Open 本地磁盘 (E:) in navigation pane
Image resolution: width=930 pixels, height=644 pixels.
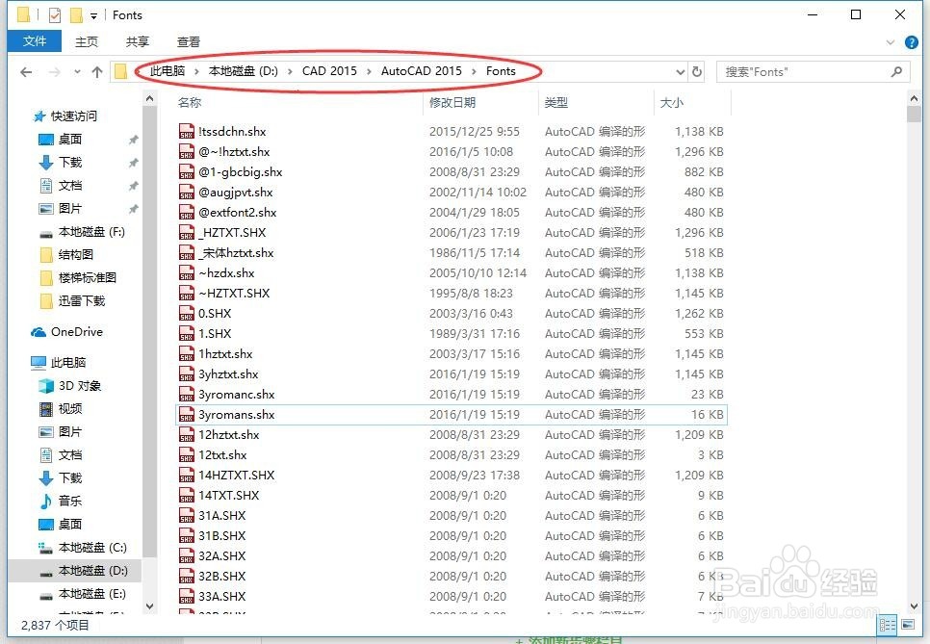pyautogui.click(x=91, y=594)
